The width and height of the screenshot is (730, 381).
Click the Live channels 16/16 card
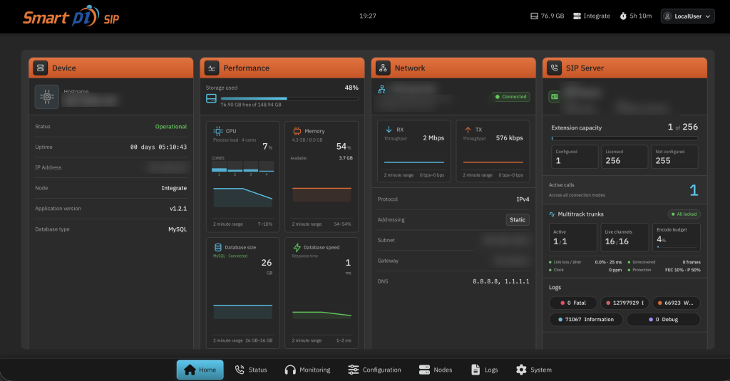pyautogui.click(x=624, y=237)
